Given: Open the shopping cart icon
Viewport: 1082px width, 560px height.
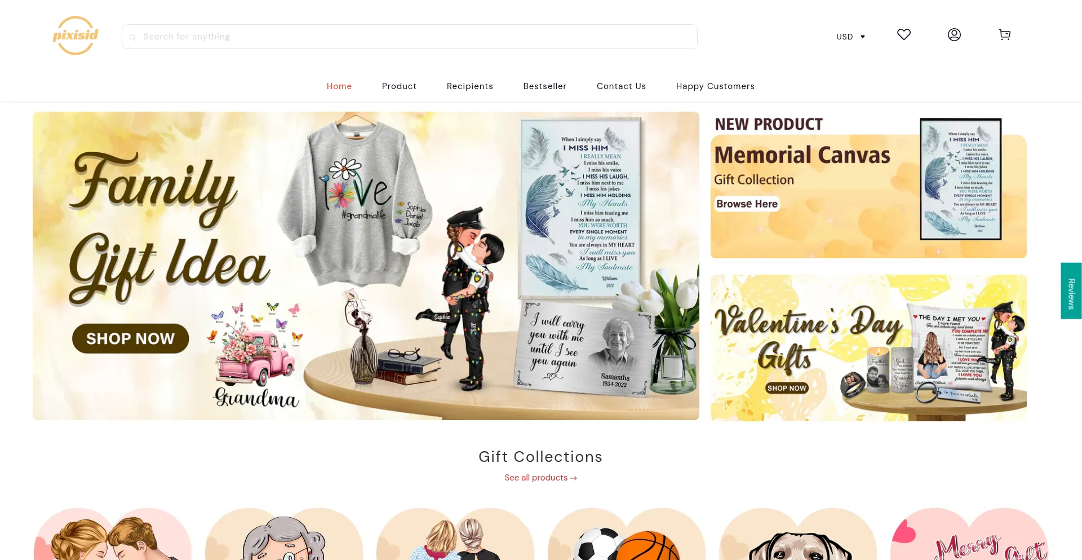Looking at the screenshot, I should [1005, 35].
